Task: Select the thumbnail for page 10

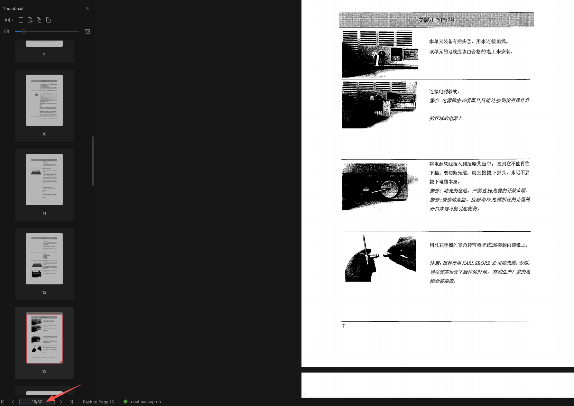Action: coord(44,100)
